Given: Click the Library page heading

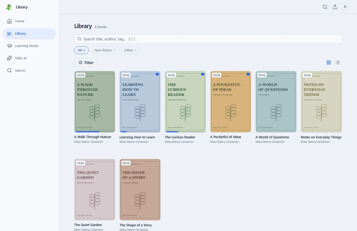Looking at the screenshot, I should click(83, 26).
